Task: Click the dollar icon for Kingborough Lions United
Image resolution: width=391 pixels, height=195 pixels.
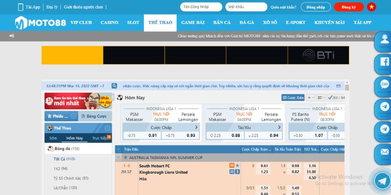Action: point(238,172)
